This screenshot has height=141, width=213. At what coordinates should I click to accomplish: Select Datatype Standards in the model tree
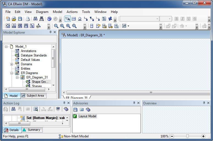(x=34, y=55)
